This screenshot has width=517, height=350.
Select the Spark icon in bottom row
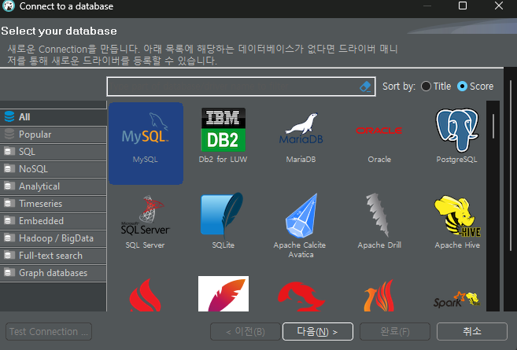point(457,299)
